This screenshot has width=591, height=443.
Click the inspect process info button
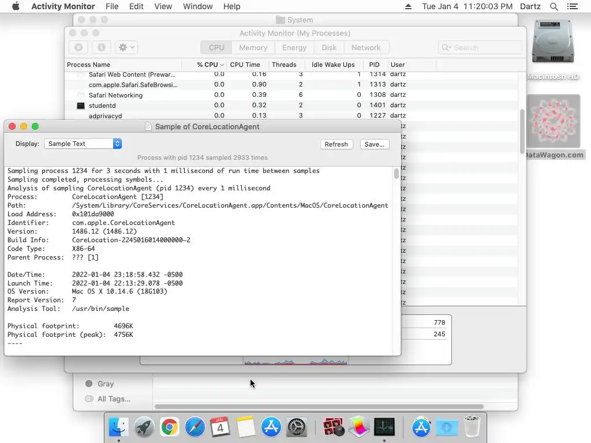[x=102, y=47]
